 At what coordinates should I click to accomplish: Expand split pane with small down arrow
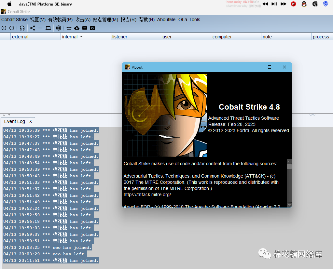[x=9, y=115]
